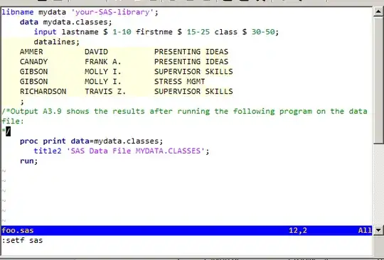Click 'SUPERVISOR SKILLS' in the GIBSON row
Image resolution: width=384 pixels, height=260 pixels.
[x=193, y=72]
